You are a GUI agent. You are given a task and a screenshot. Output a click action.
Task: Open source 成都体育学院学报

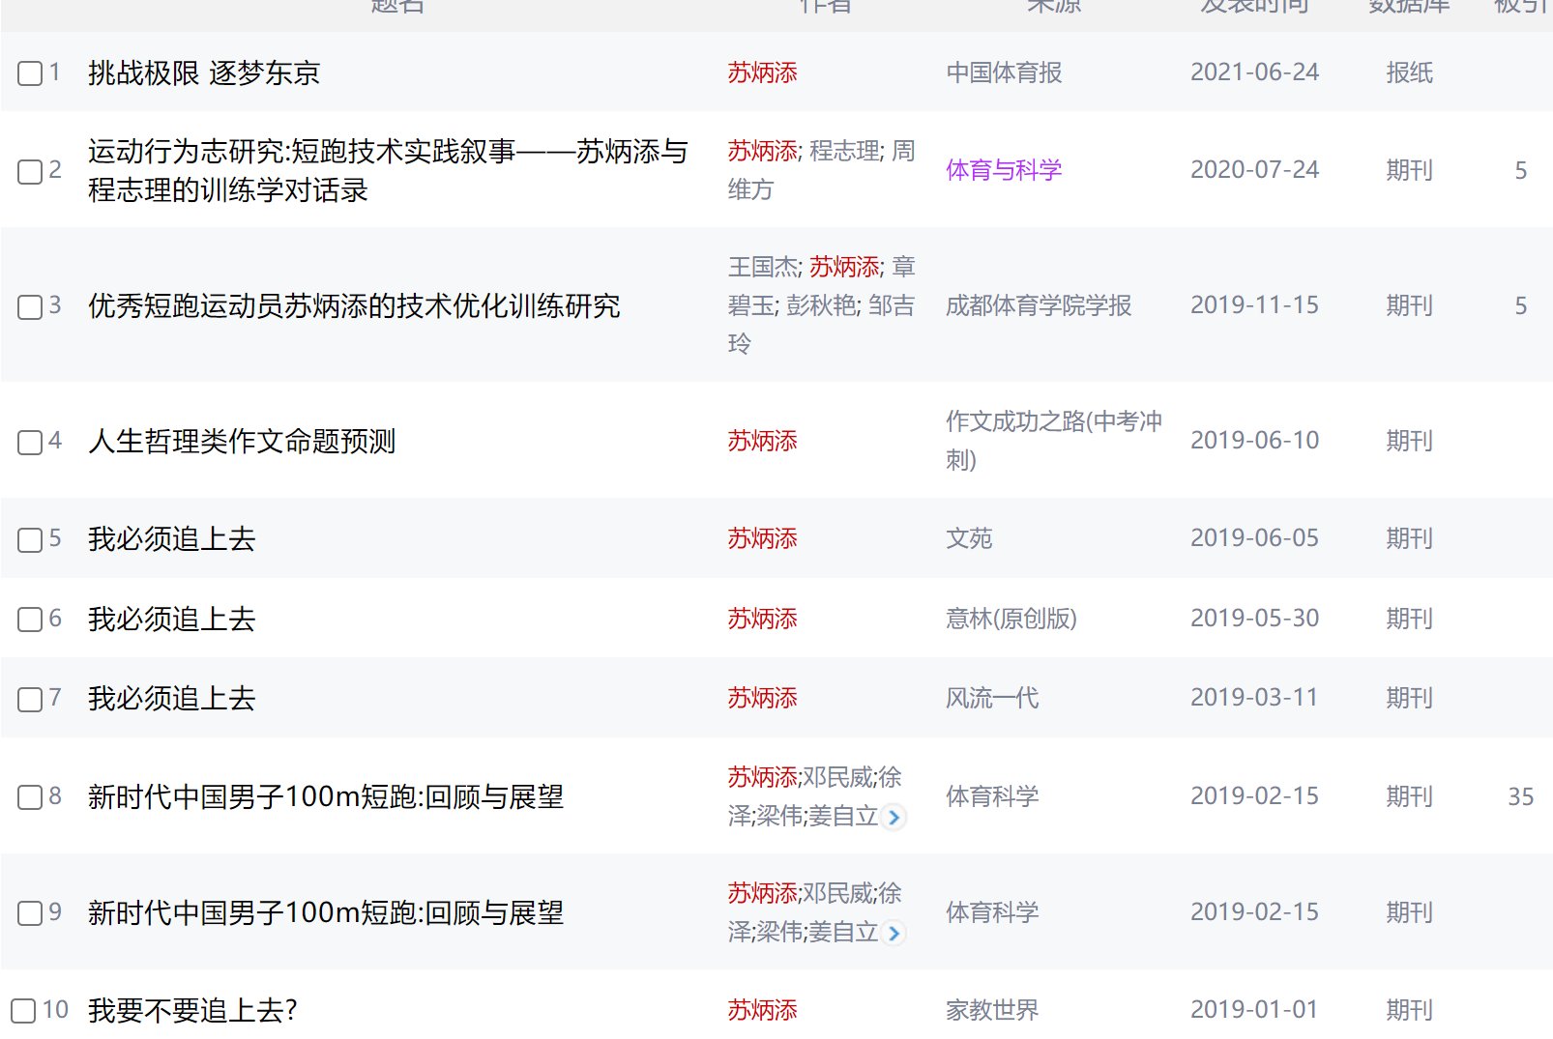click(1039, 305)
